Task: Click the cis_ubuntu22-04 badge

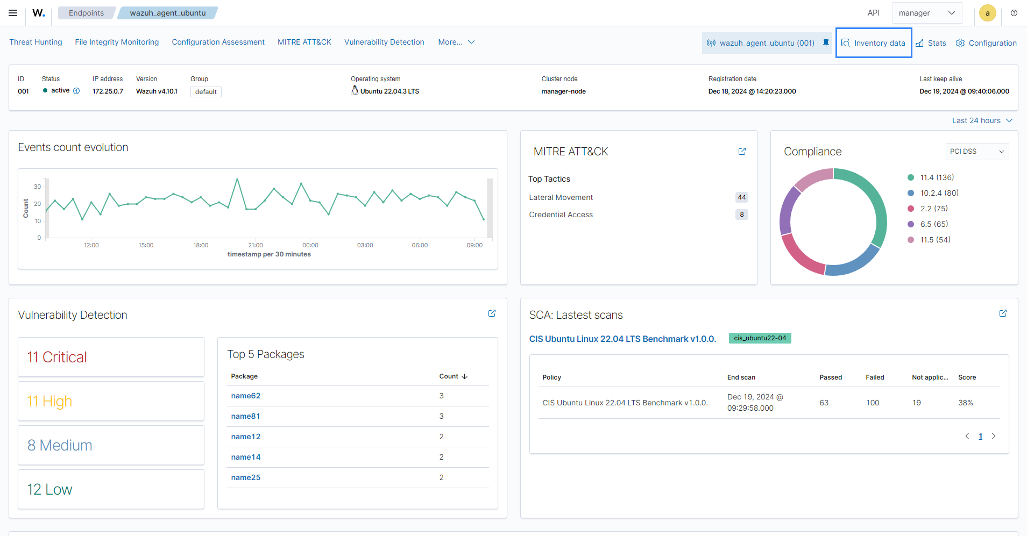Action: [x=760, y=338]
